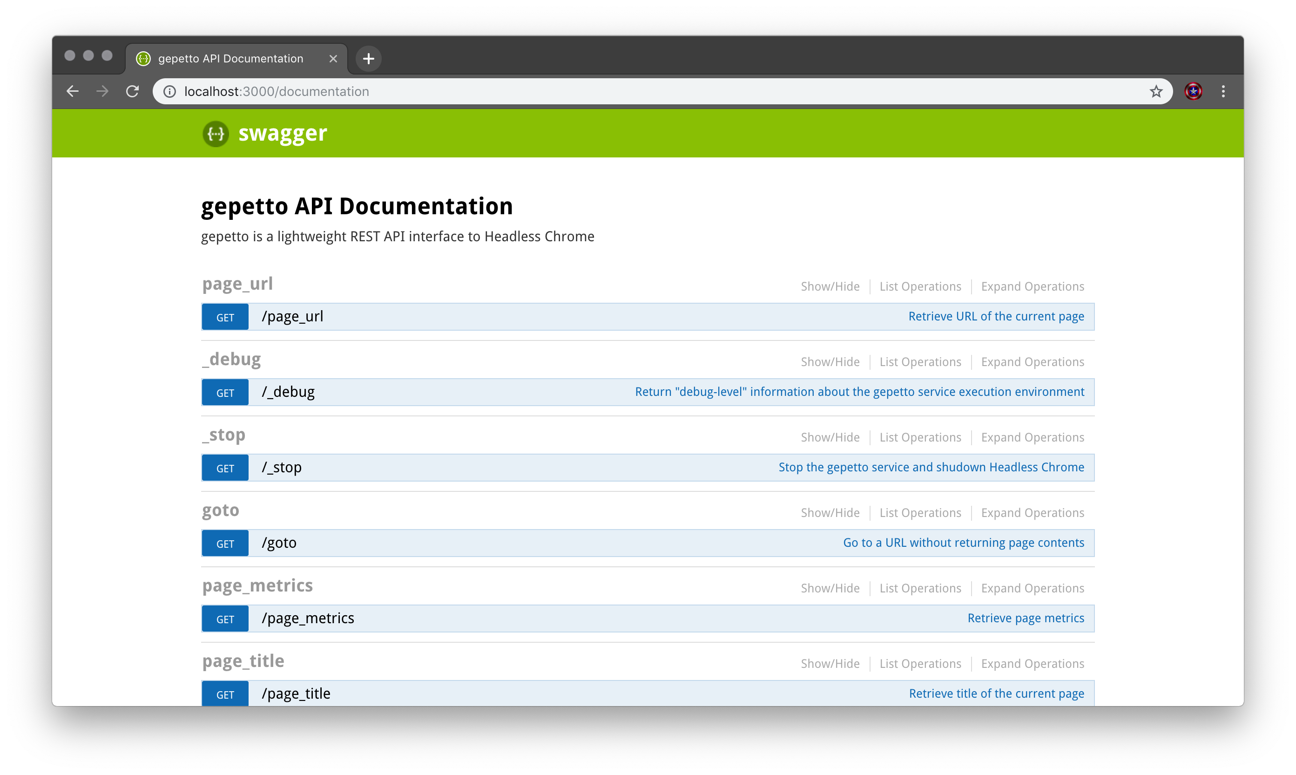Select the gepetto API Documentation tab

pos(230,59)
